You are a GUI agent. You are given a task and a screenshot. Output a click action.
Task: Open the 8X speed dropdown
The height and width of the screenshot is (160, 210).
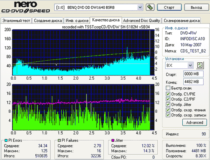click(190, 66)
